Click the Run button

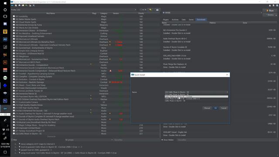point(270,10)
